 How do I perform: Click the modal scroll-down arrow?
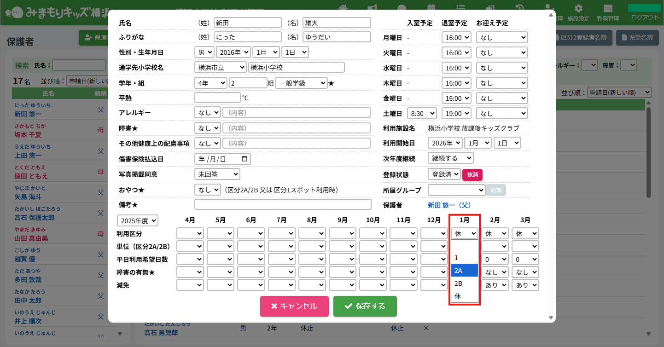pos(551,318)
